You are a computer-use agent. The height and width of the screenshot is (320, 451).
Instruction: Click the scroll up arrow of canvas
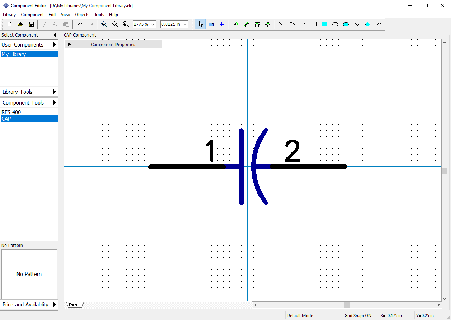click(445, 42)
